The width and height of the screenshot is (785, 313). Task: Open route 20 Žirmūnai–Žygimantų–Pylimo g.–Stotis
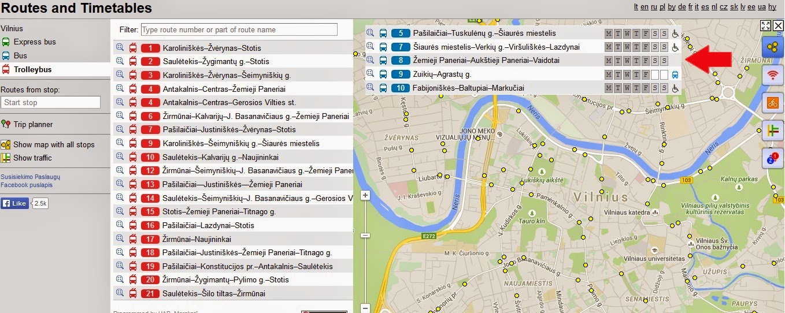225,280
